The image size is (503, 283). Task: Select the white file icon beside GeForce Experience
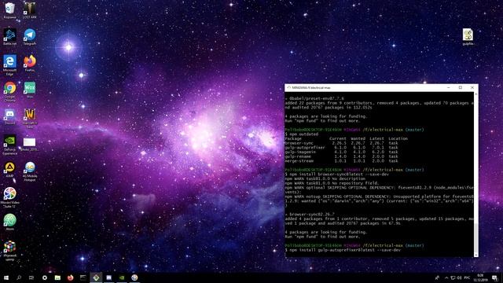(29, 144)
